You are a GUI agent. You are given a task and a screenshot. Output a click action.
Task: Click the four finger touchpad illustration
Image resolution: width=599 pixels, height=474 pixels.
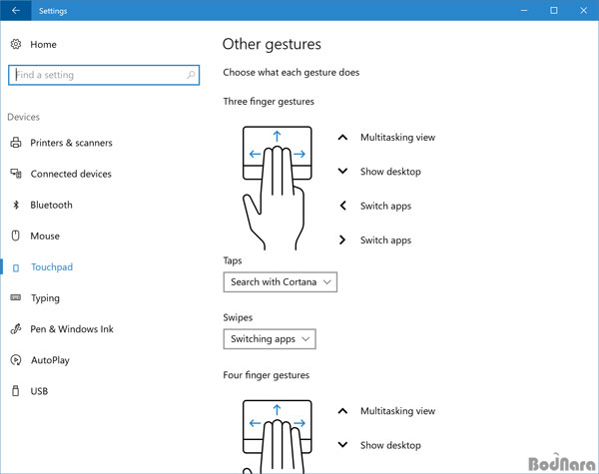tap(277, 436)
